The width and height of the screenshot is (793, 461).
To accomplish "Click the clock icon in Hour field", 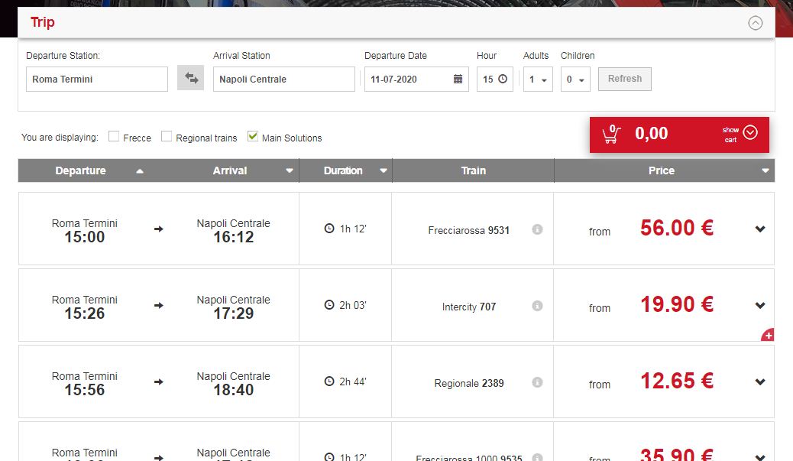I will (502, 80).
